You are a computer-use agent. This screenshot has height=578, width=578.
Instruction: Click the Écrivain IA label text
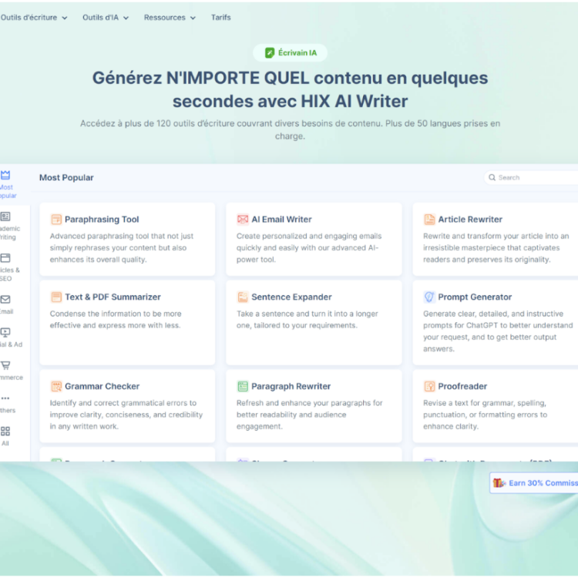[x=297, y=52]
